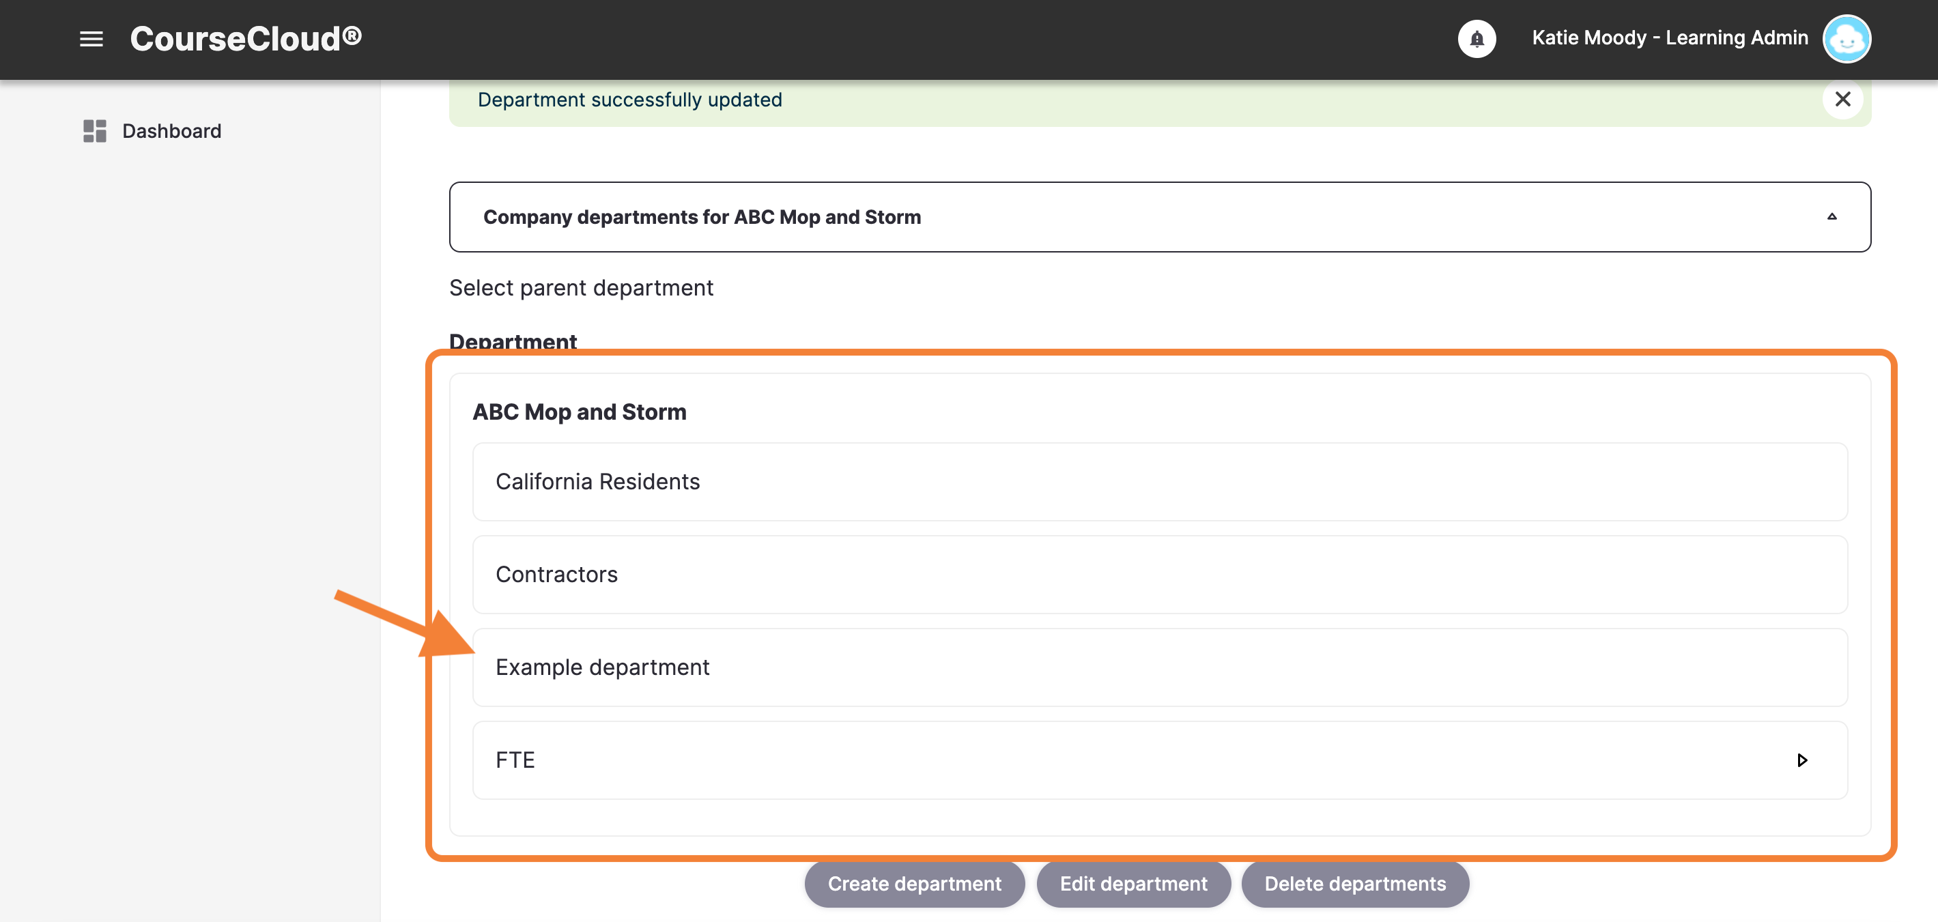The width and height of the screenshot is (1938, 922).
Task: Open the hamburger navigation menu
Action: (x=91, y=39)
